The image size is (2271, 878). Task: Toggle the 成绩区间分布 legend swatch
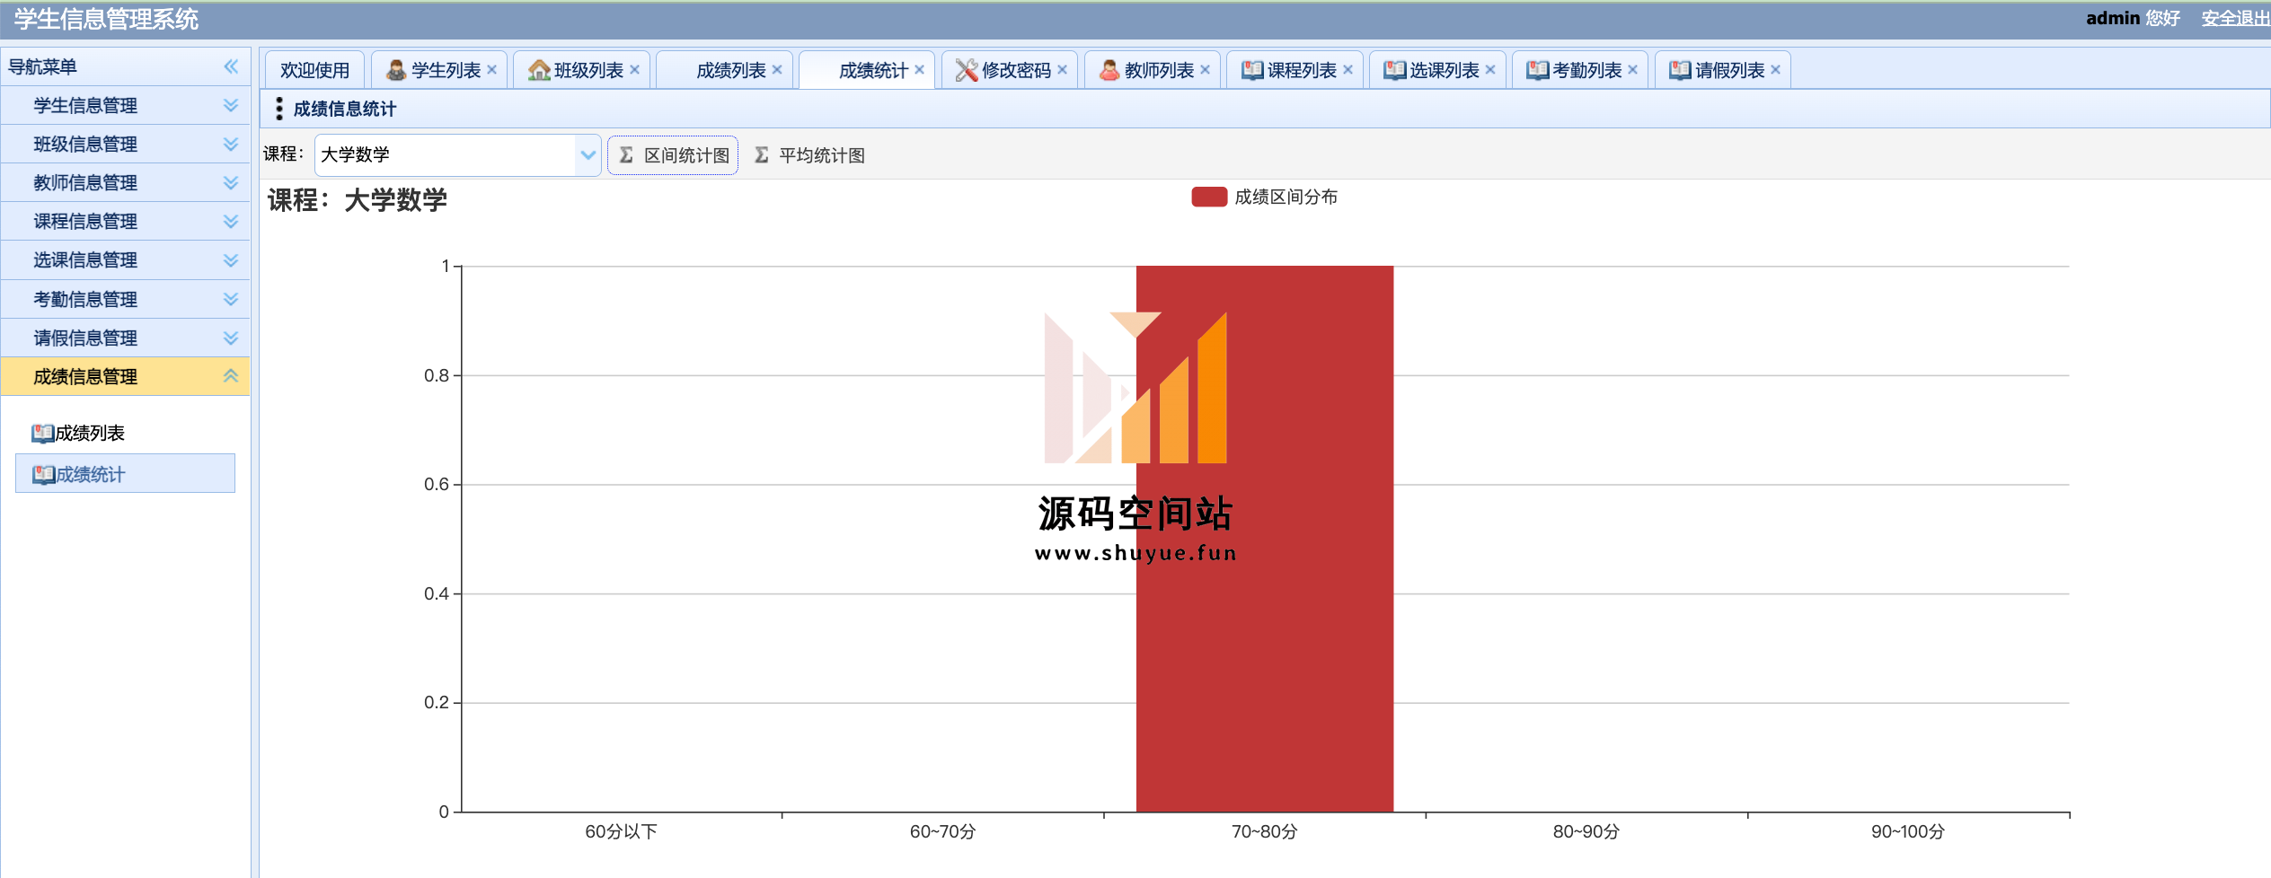(1209, 197)
